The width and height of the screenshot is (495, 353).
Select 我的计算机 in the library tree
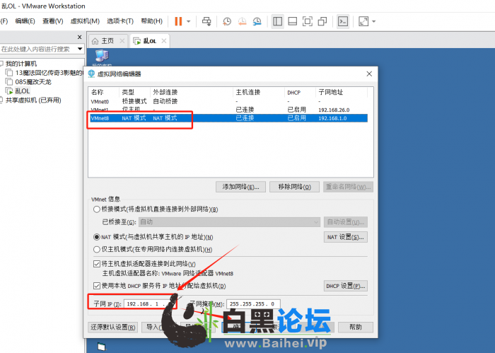point(21,64)
